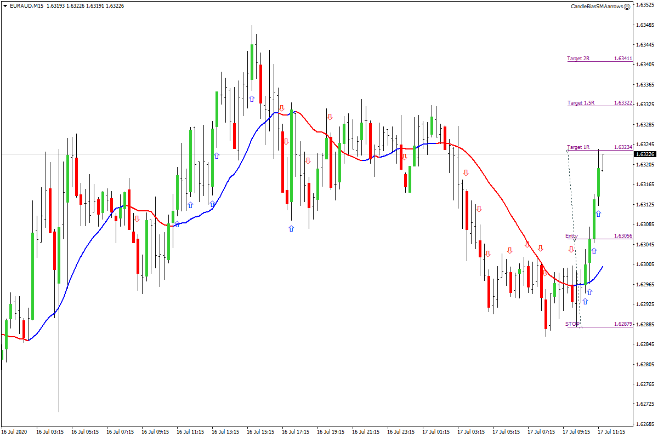Image resolution: width=658 pixels, height=438 pixels.
Task: Click the 16 Jul 09:15 time label
Action: (155, 432)
